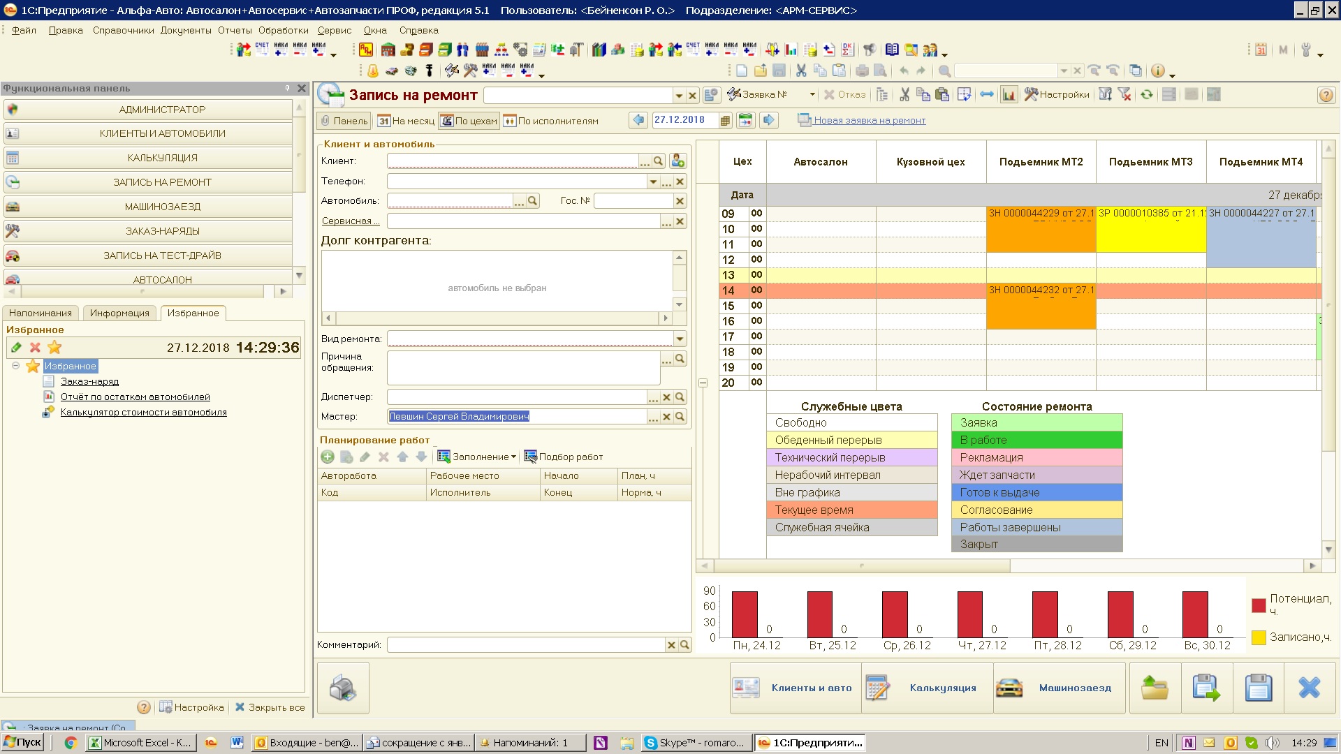Select the ЗН 0000044232 schedule entry
The height and width of the screenshot is (754, 1341).
tap(1041, 306)
